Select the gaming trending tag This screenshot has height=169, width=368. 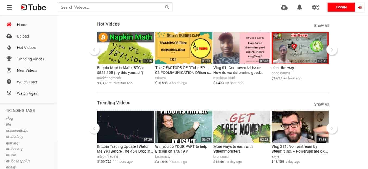[12, 143]
